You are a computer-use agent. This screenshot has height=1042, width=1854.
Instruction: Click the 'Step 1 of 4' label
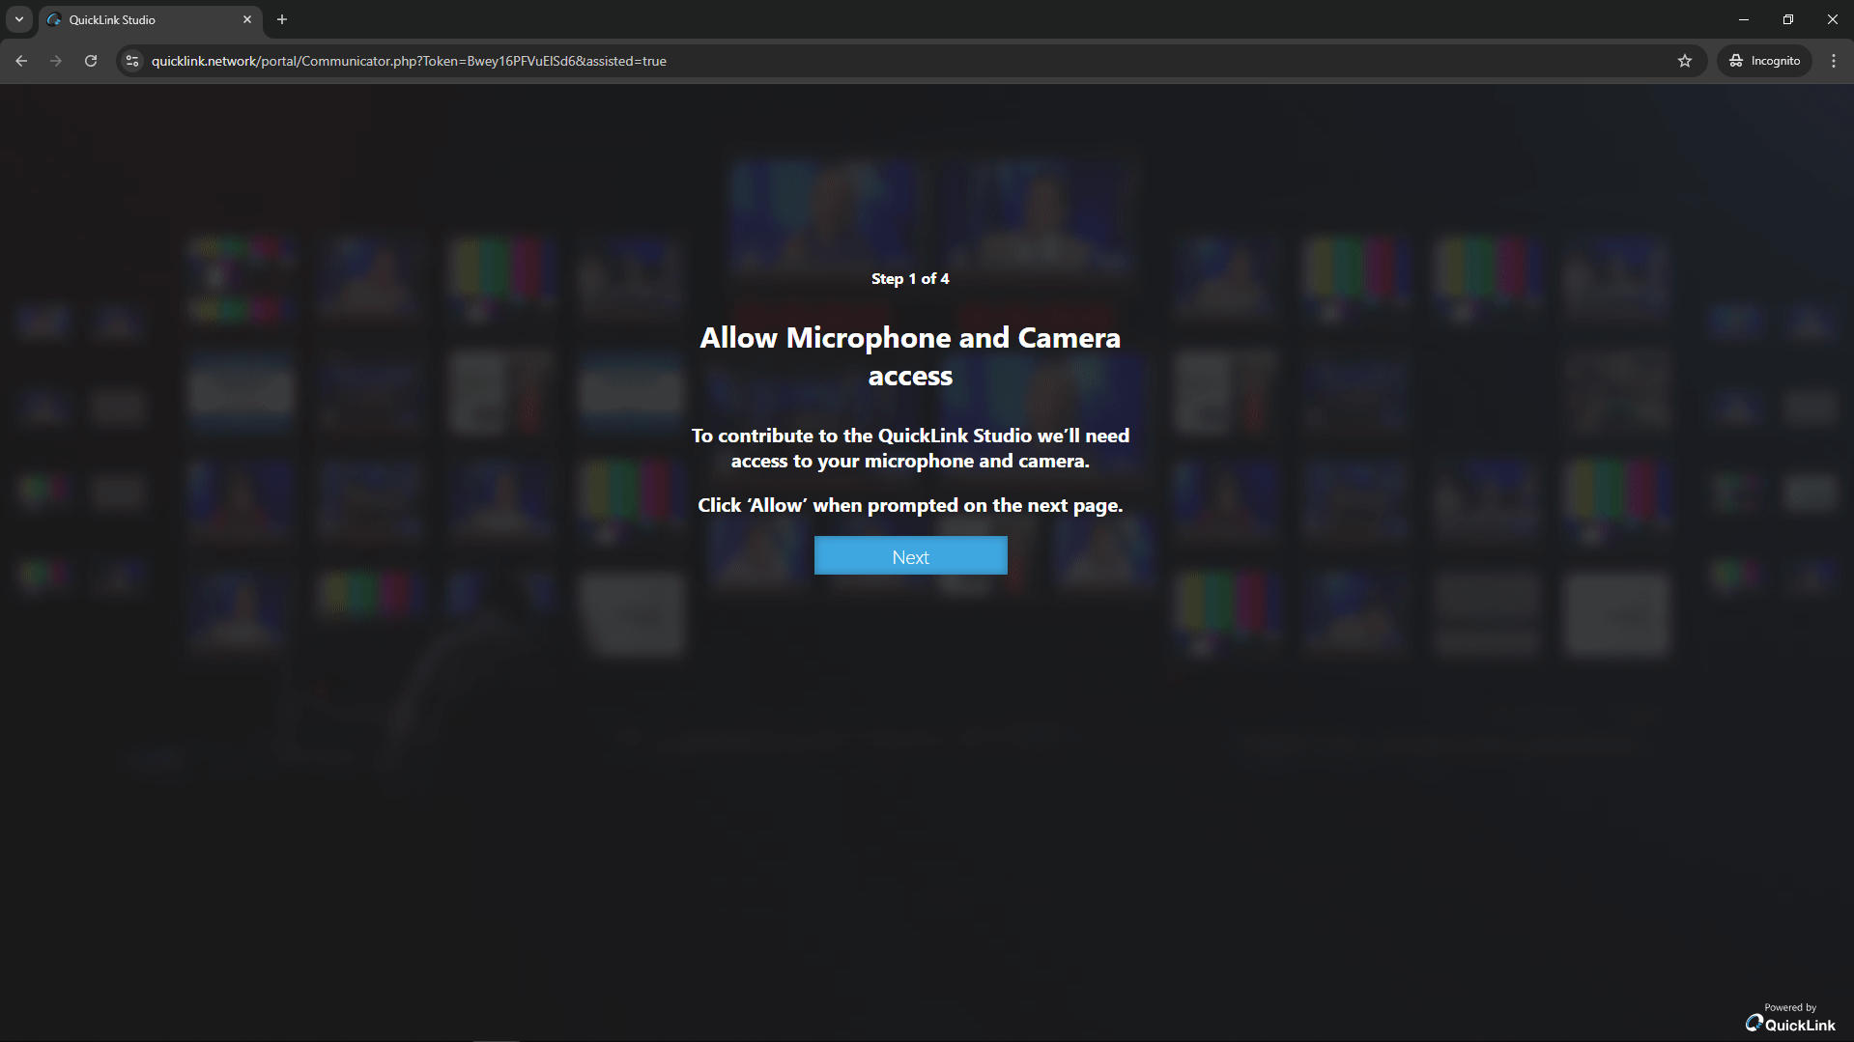[910, 279]
